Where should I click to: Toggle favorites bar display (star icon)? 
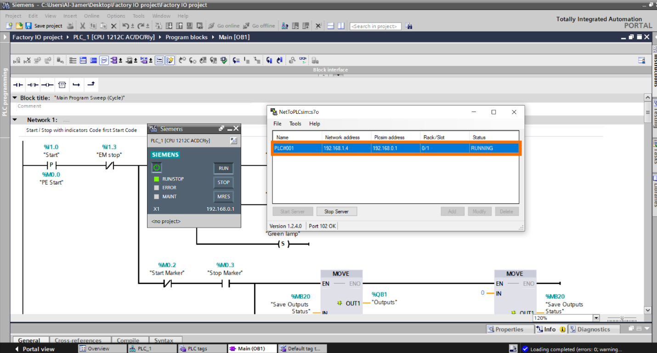click(x=170, y=60)
